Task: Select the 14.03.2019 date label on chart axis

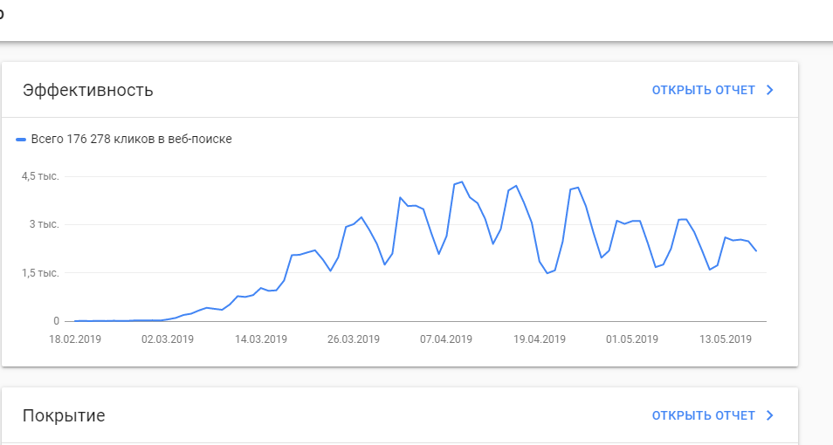Action: point(261,339)
